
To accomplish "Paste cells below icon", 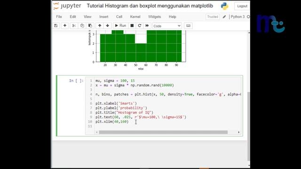I will click(x=90, y=26).
